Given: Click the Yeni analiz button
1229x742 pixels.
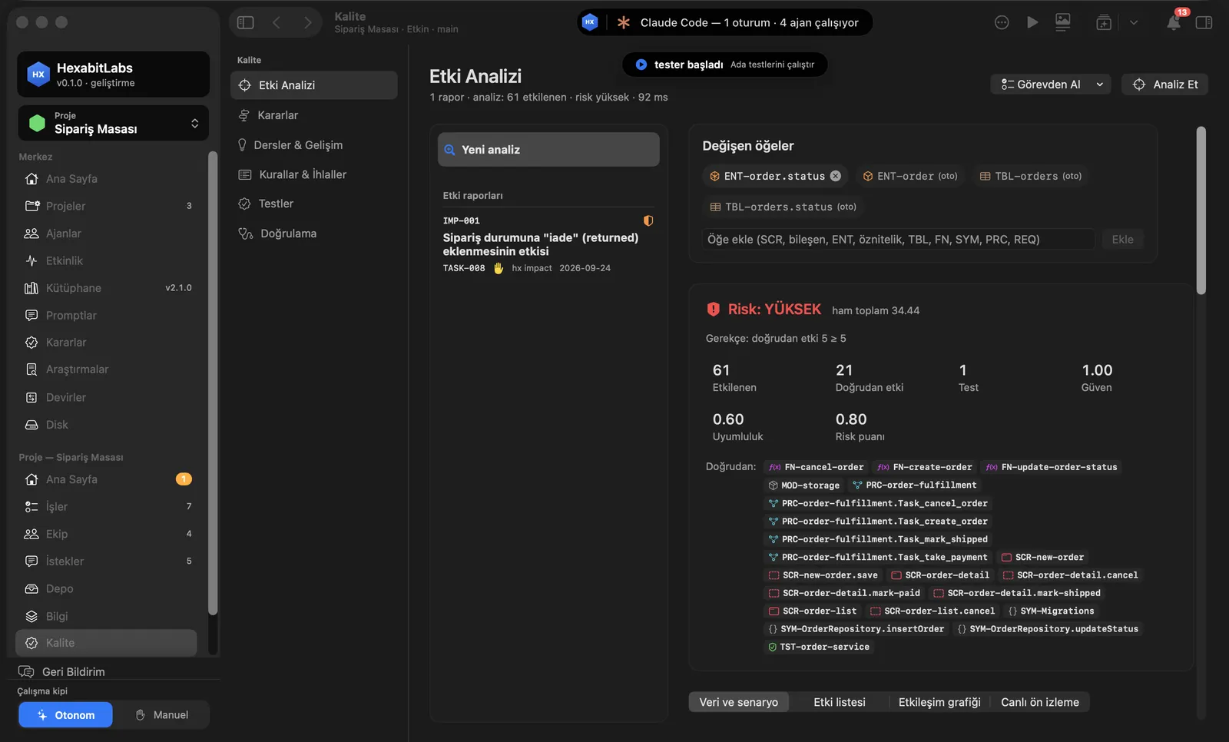Looking at the screenshot, I should pos(548,150).
